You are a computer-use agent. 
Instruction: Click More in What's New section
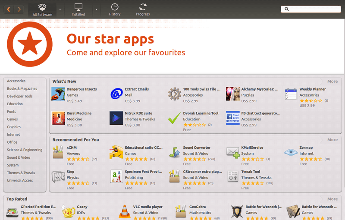click(332, 82)
